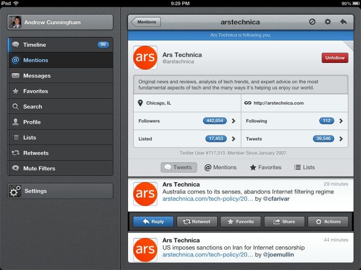Expand the Following list chevron
The height and width of the screenshot is (270, 361).
coord(341,121)
